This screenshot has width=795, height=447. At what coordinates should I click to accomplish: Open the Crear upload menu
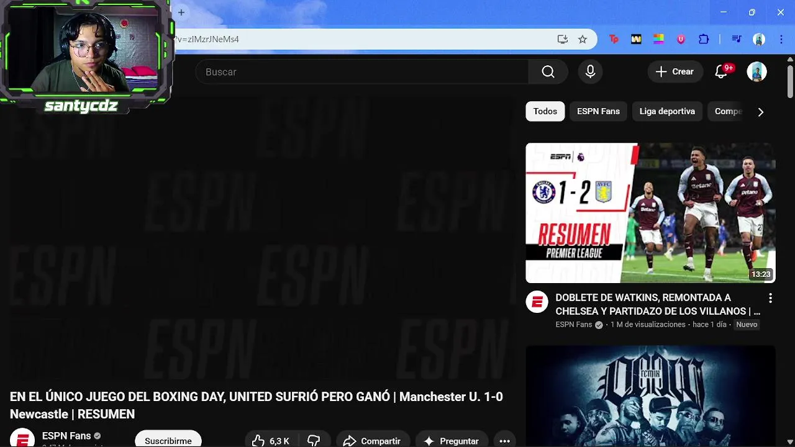[675, 72]
